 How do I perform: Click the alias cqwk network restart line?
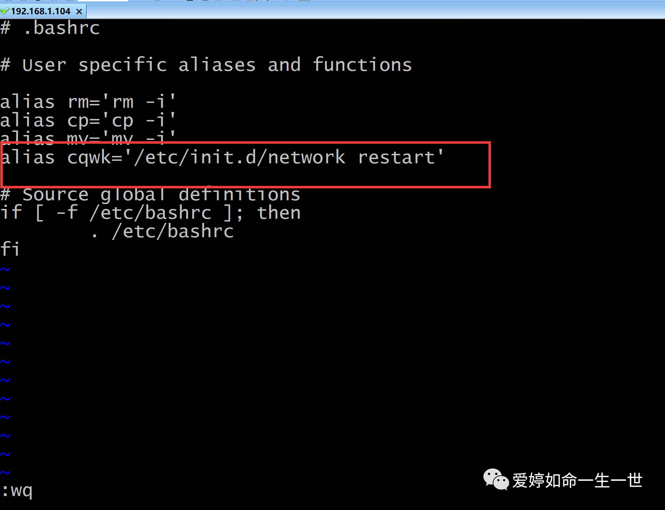(222, 157)
